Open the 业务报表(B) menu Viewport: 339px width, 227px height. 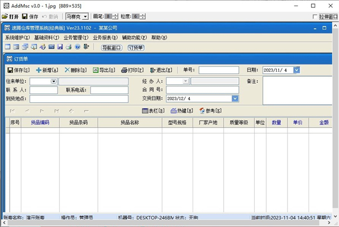coord(105,38)
